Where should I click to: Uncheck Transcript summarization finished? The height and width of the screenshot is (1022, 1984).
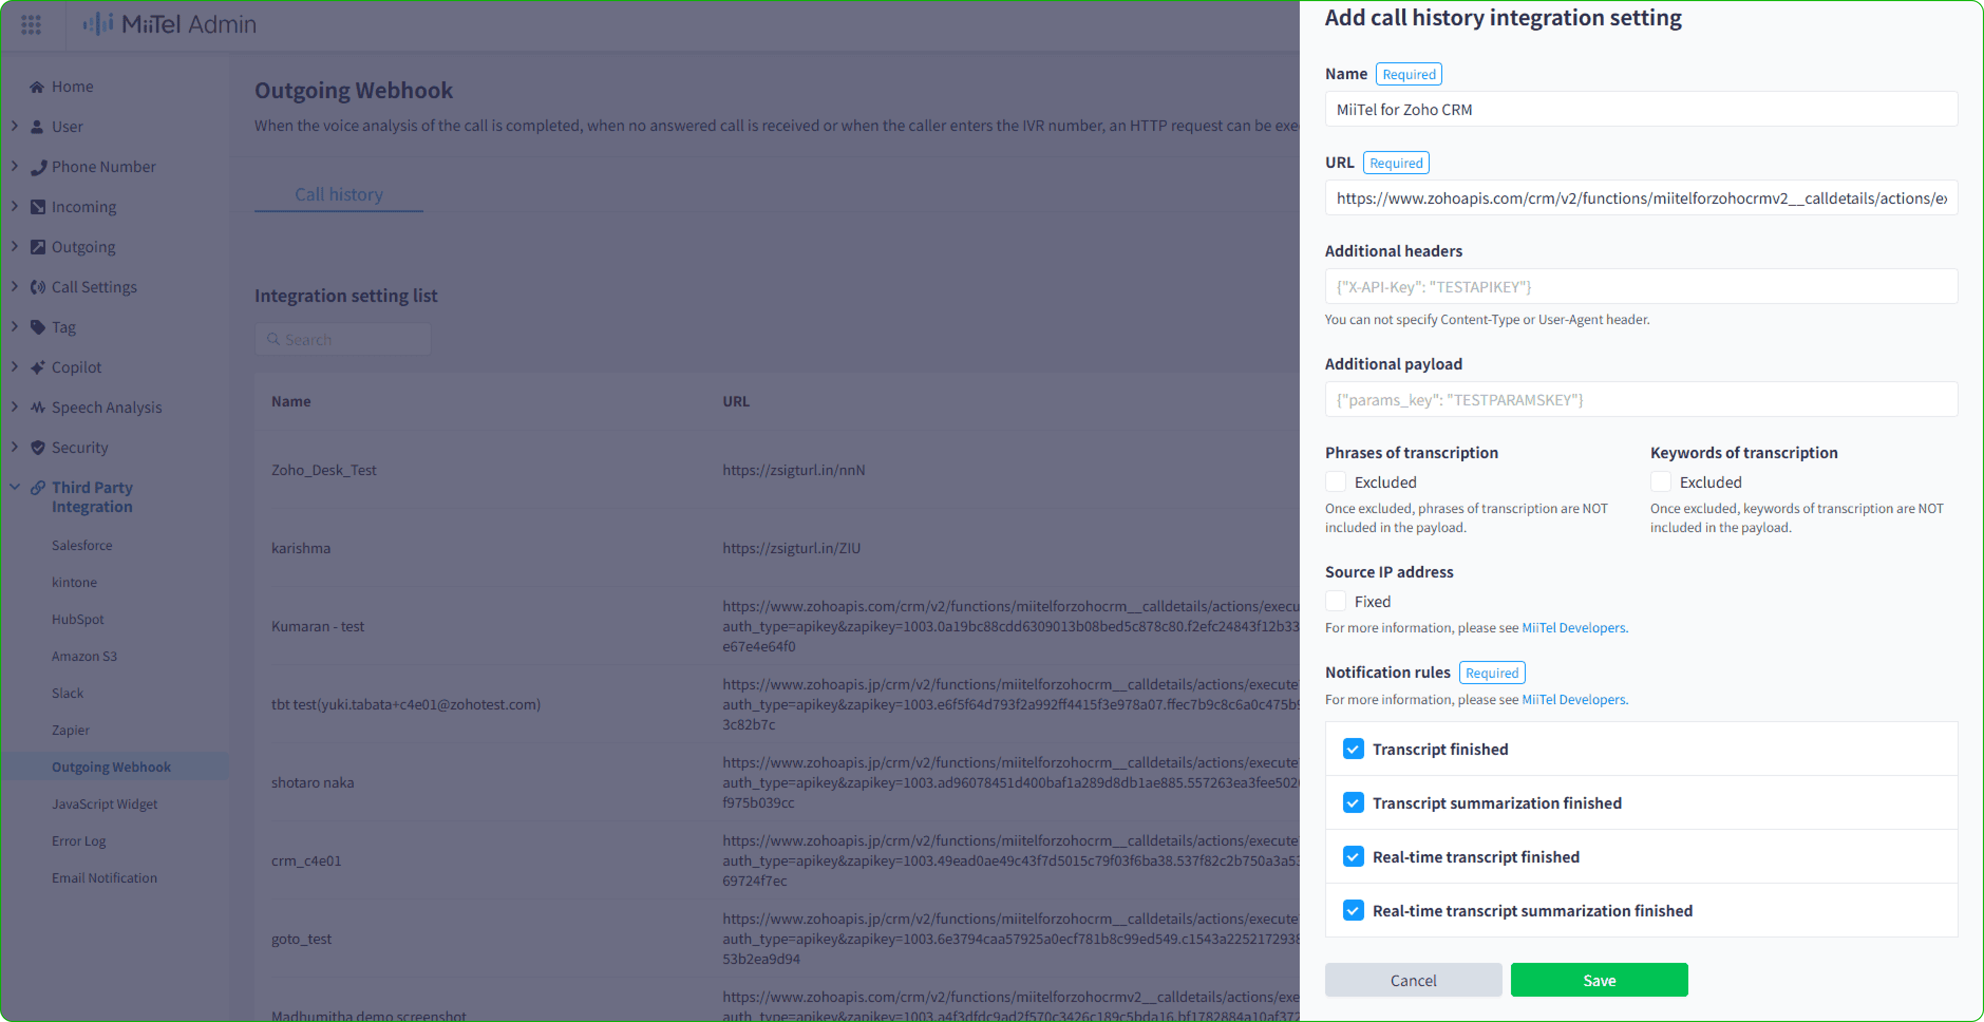tap(1353, 802)
